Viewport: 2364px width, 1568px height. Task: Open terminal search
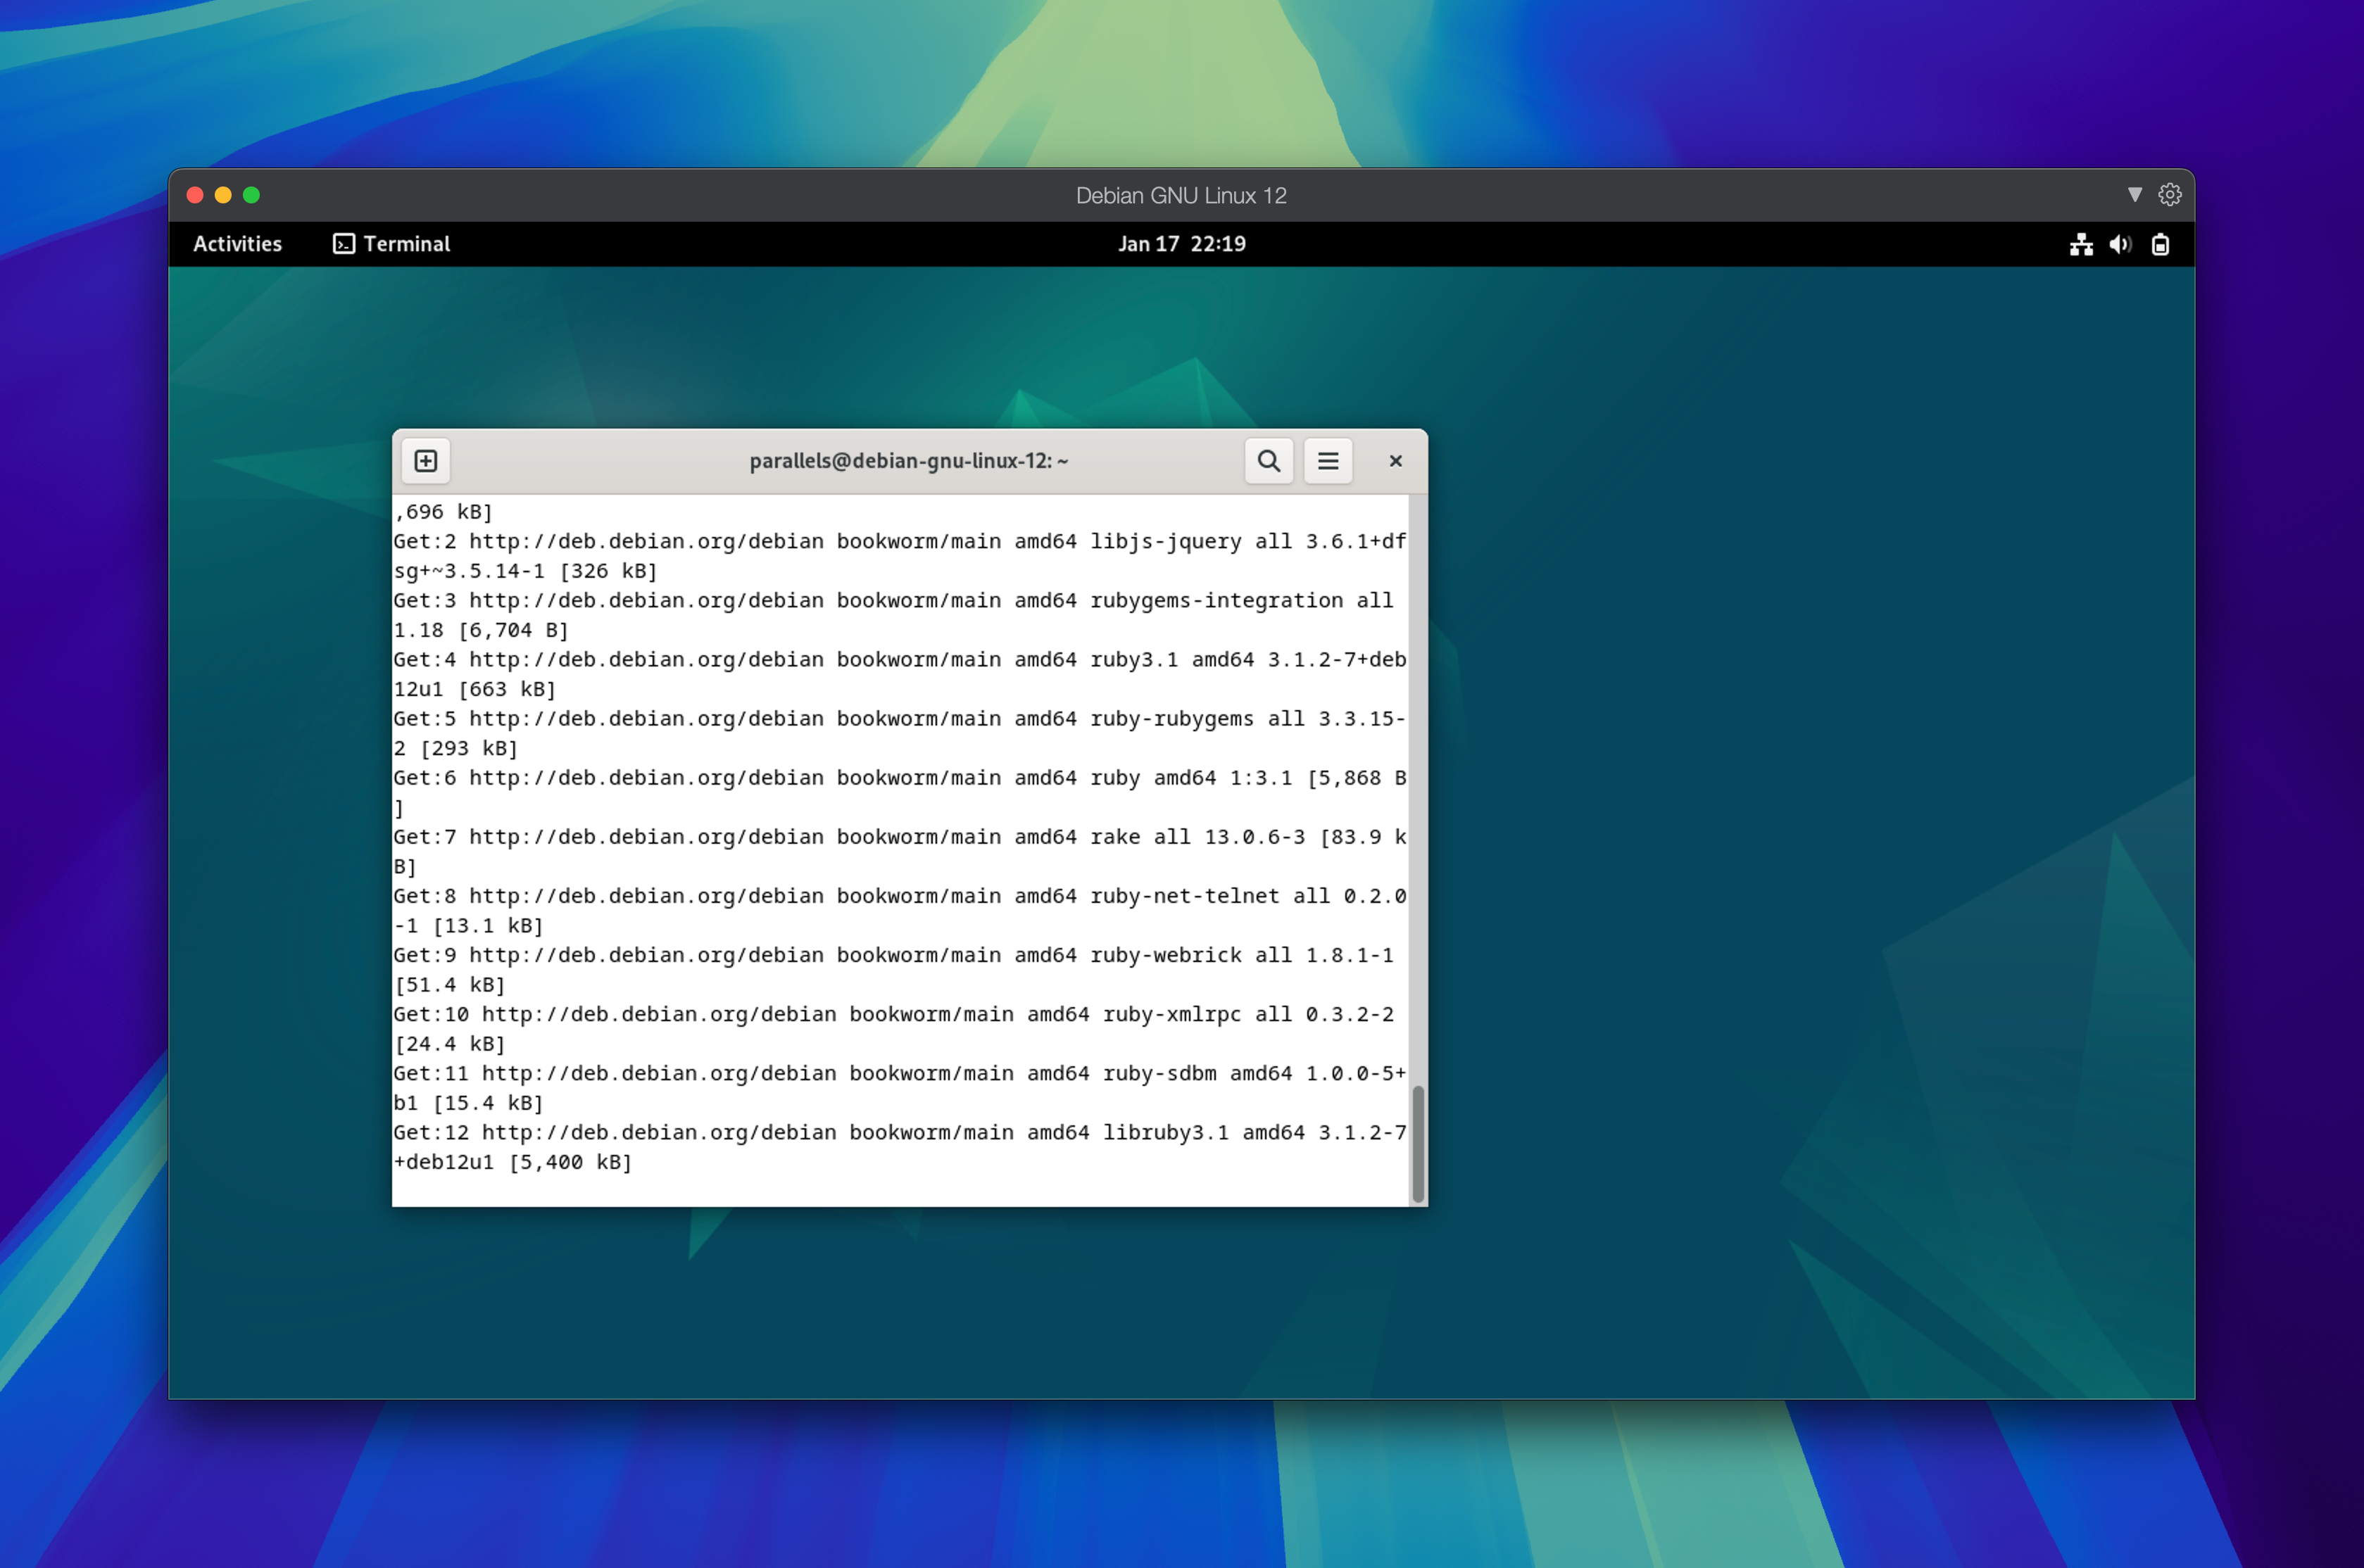pyautogui.click(x=1268, y=461)
